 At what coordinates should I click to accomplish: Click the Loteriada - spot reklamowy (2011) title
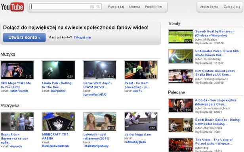coord(96,136)
